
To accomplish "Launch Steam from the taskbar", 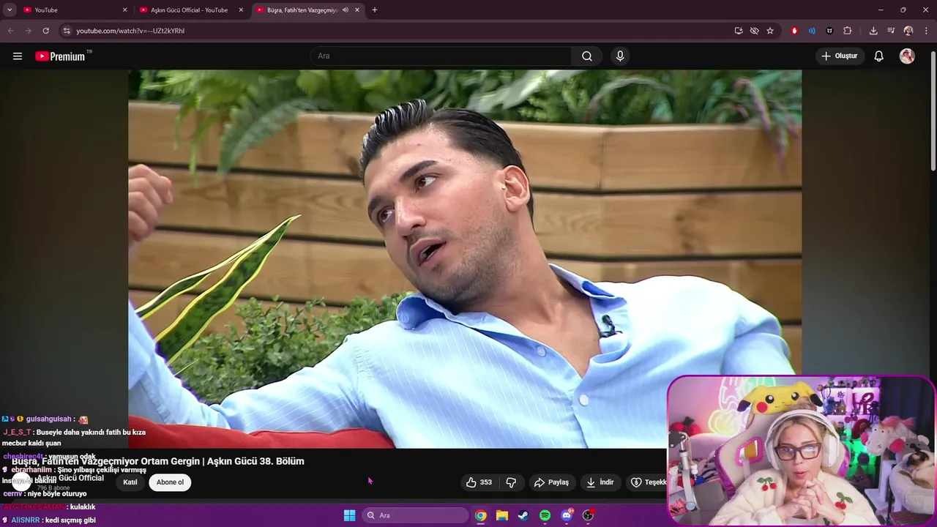I will tap(523, 515).
